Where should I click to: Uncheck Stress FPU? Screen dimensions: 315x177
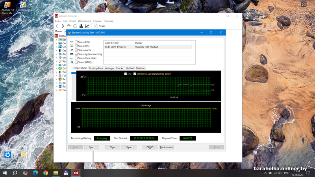pyautogui.click(x=76, y=46)
